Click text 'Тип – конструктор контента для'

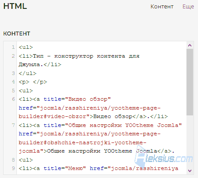86,56
